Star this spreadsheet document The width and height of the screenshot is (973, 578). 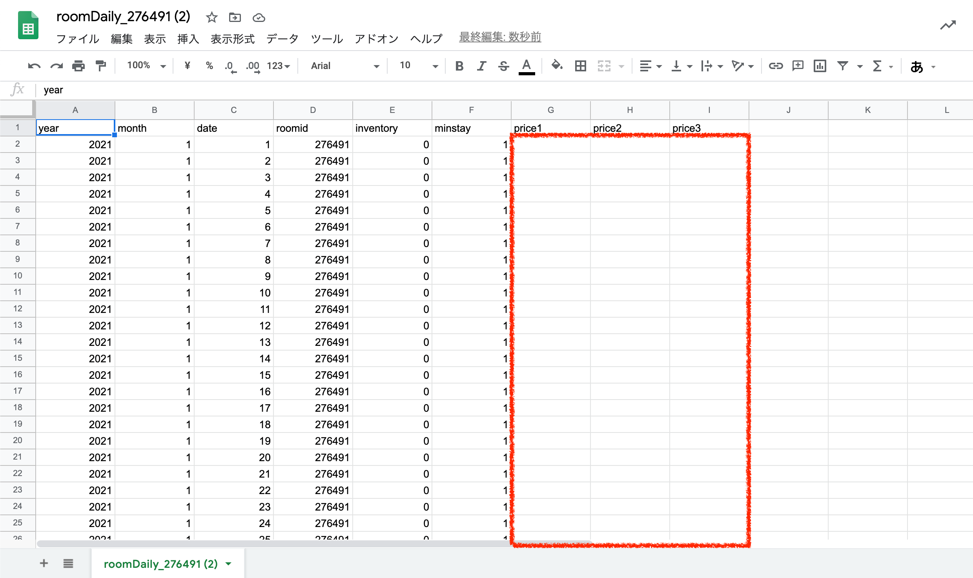coord(212,17)
